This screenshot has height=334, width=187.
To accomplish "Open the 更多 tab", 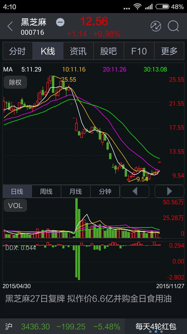I will [x=169, y=51].
